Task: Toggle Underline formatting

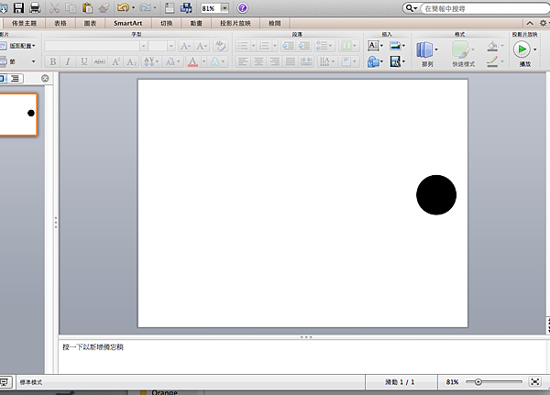Action: (83, 62)
